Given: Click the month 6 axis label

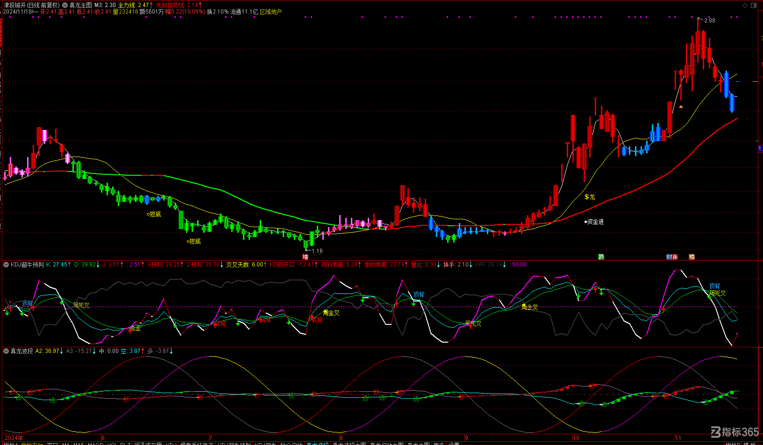Looking at the screenshot, I should [103, 438].
